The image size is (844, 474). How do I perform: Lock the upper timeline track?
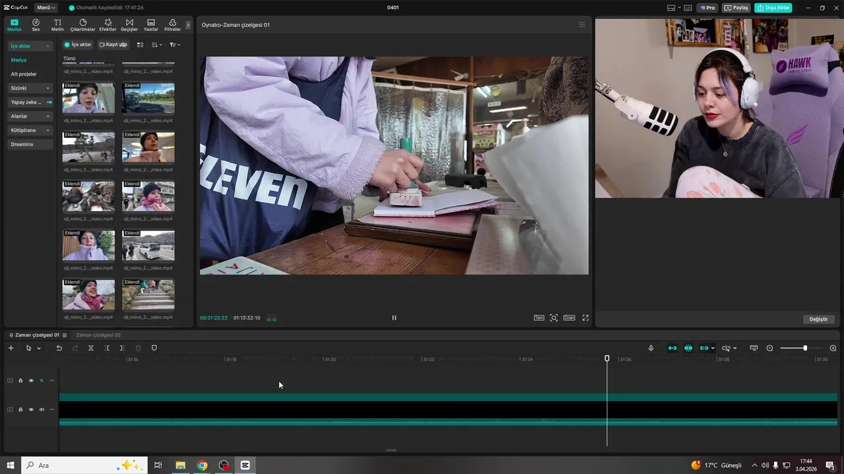20,381
